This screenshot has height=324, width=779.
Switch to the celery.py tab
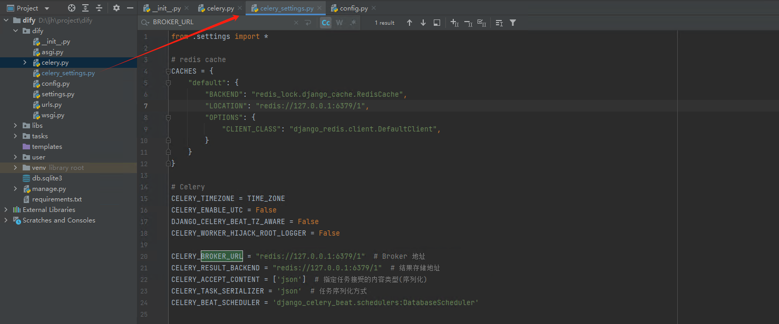[x=217, y=8]
